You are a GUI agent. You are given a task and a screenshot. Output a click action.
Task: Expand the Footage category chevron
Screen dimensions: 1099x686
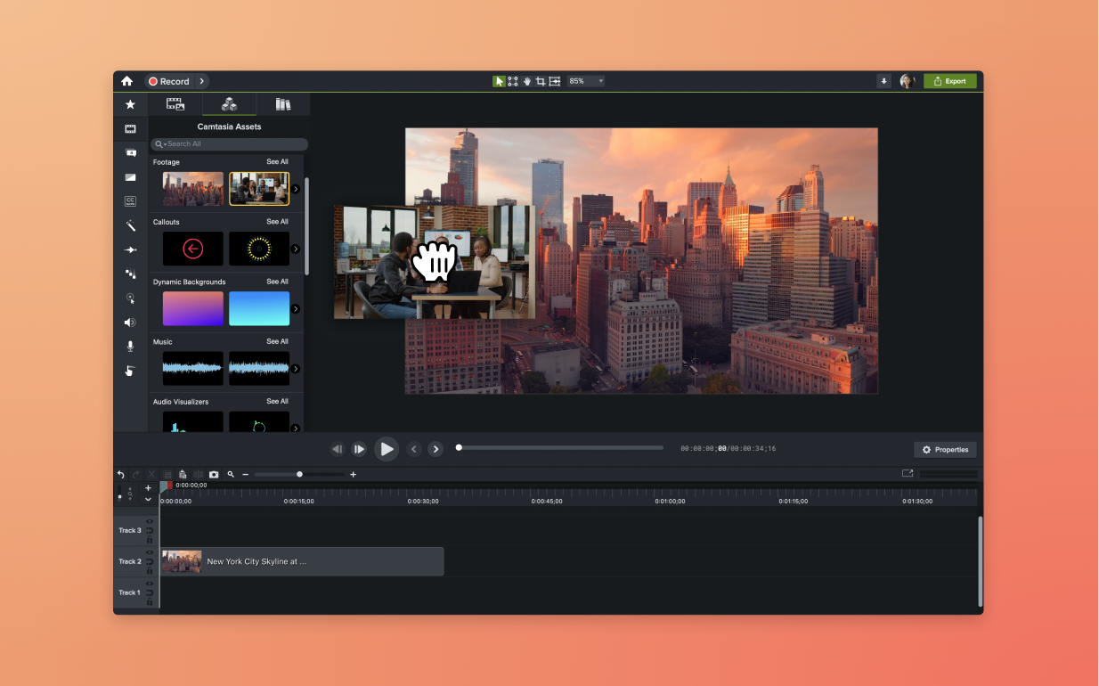click(296, 188)
